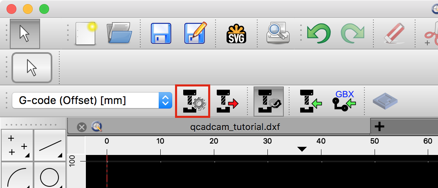Click Save As floppy with pencil icon
Screen dimensions: 438x188
click(195, 33)
